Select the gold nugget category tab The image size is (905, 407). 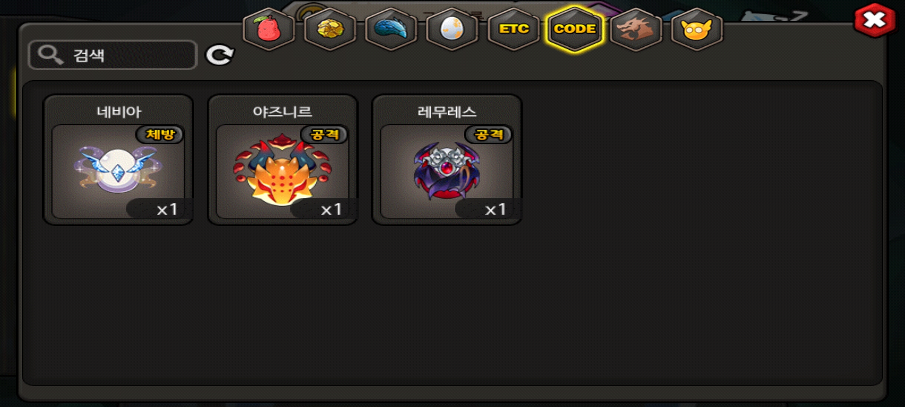pyautogui.click(x=330, y=29)
